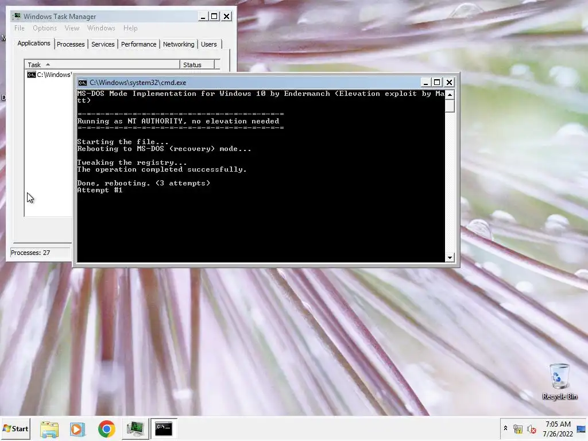Select the Recycle Bin desktop icon
This screenshot has width=588, height=441.
[559, 381]
